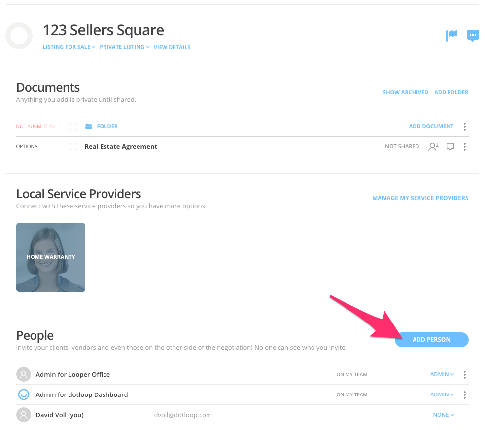Image resolution: width=485 pixels, height=430 pixels.
Task: Click Add Folder link
Action: pyautogui.click(x=451, y=92)
